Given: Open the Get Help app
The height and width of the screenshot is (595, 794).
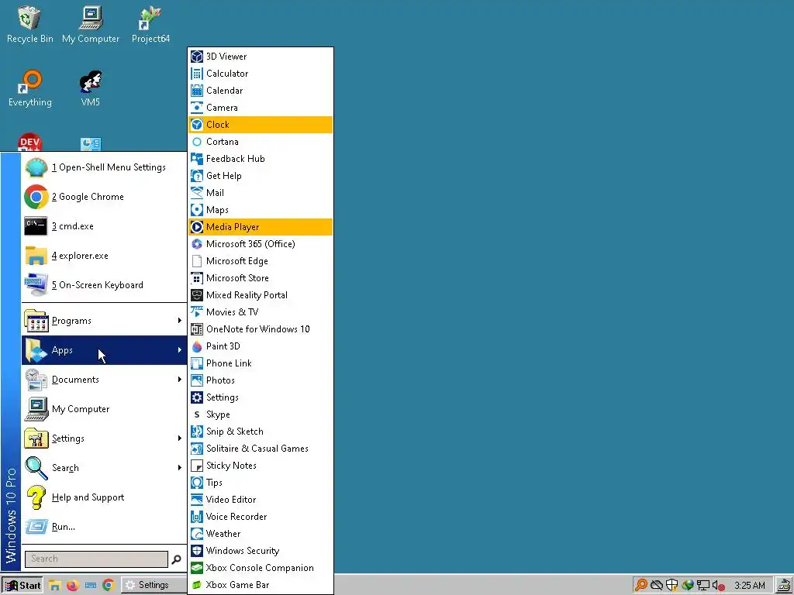Looking at the screenshot, I should [x=261, y=176].
